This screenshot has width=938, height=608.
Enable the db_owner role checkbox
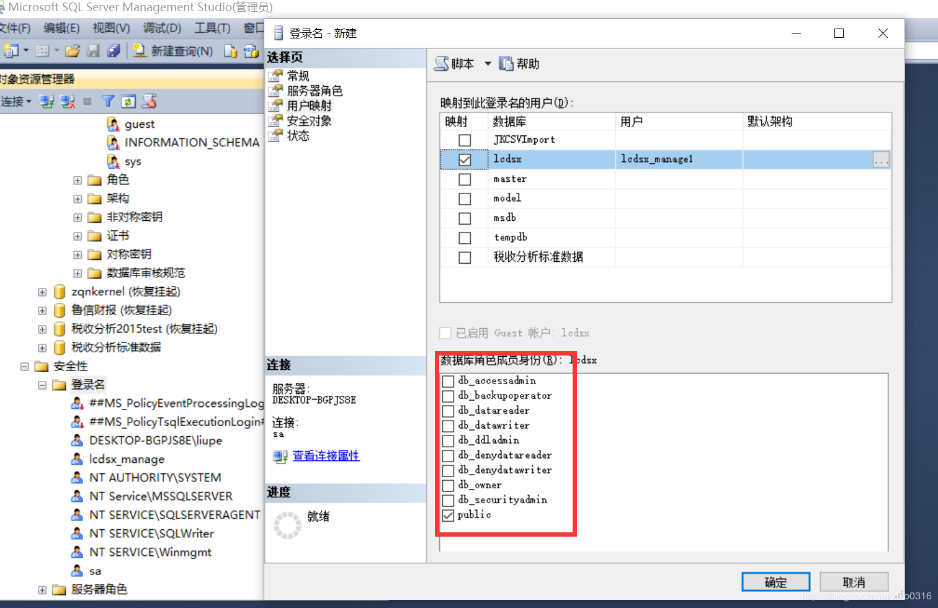(448, 485)
